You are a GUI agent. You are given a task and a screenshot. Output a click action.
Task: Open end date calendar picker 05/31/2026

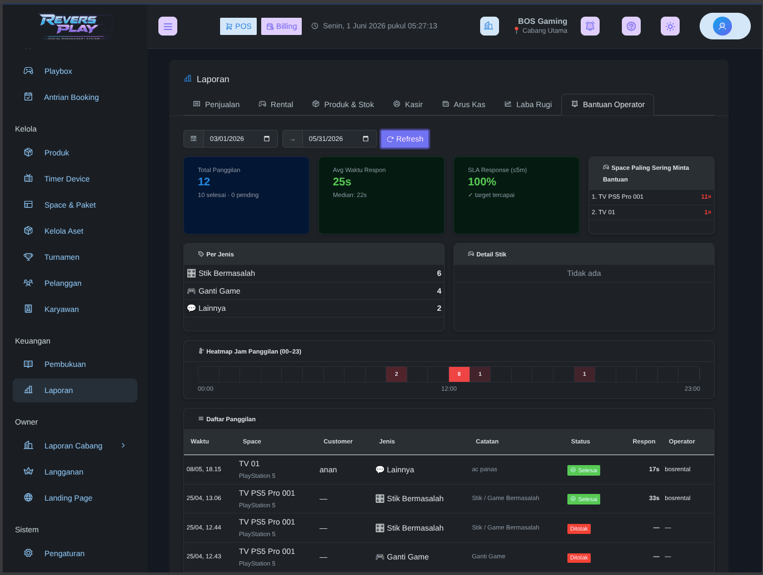(x=366, y=139)
